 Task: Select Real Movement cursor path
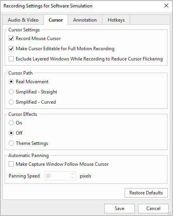click(x=11, y=82)
